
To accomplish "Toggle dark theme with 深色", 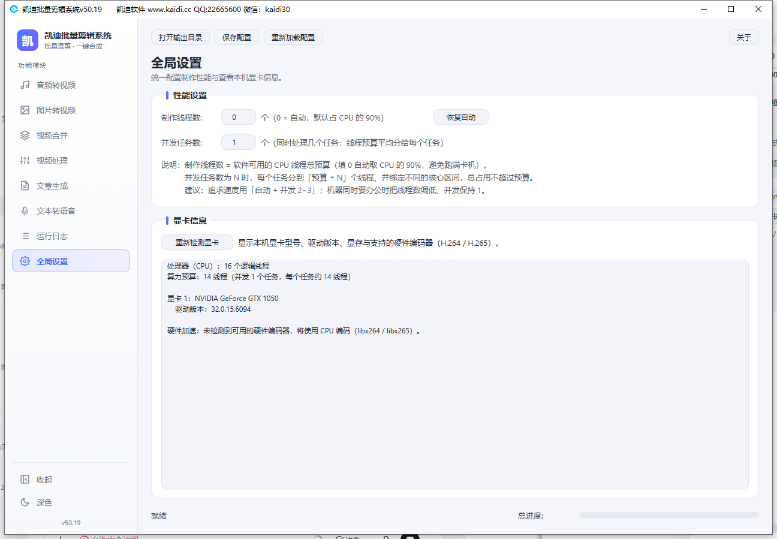I will 71,502.
